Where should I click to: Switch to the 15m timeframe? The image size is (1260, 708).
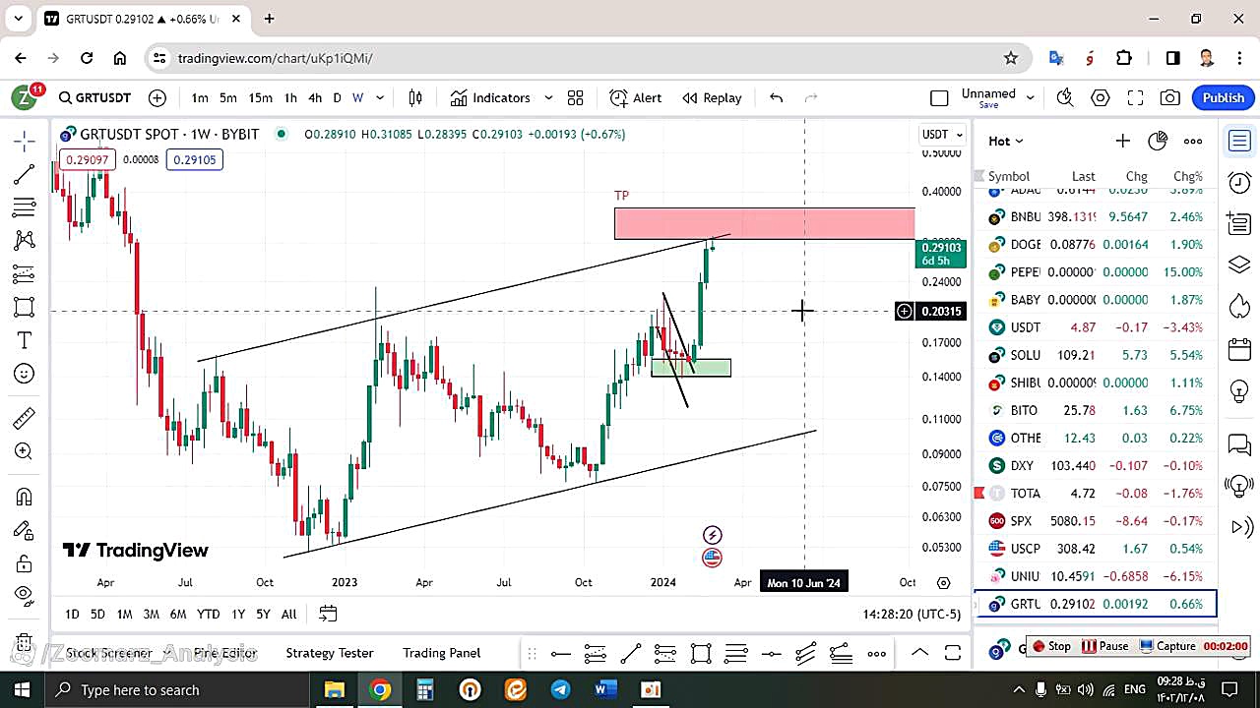(x=260, y=97)
